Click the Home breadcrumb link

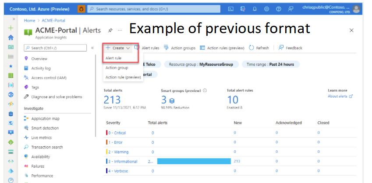[29, 21]
